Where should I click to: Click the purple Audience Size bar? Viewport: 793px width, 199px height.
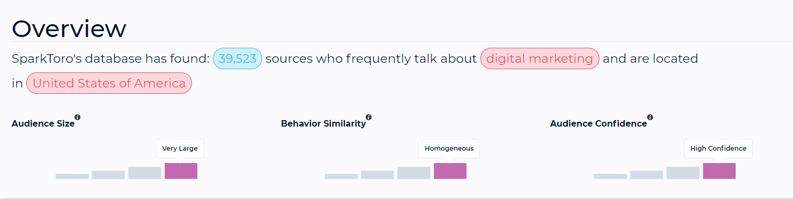point(181,171)
